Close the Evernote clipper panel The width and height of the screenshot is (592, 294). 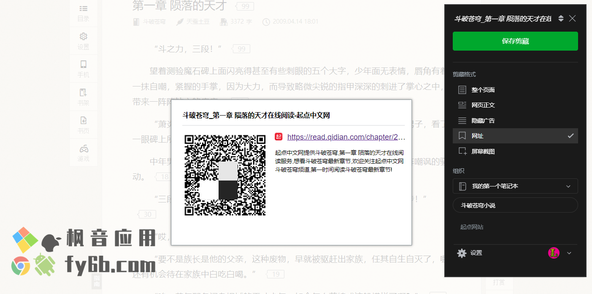click(x=572, y=18)
